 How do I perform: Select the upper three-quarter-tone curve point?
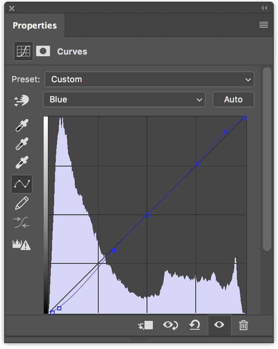(198, 164)
